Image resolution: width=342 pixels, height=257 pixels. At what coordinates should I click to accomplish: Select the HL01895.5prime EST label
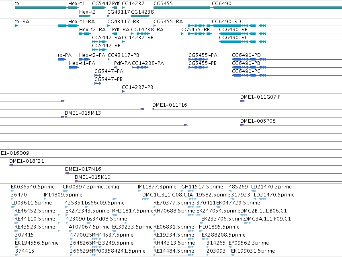pos(219,227)
